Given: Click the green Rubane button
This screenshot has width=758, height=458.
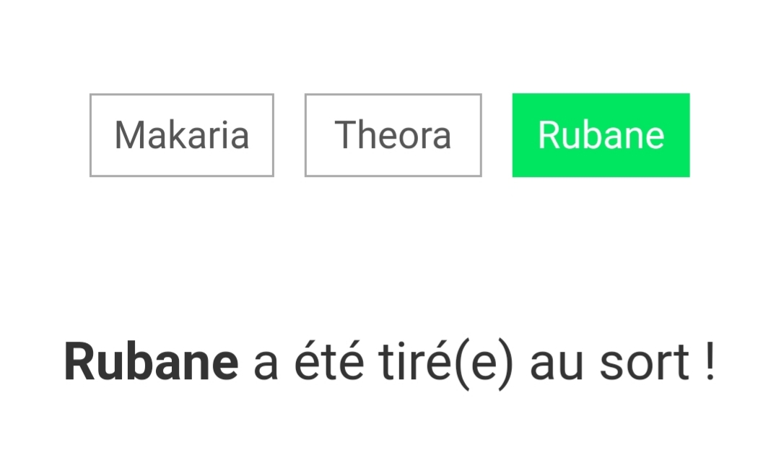Looking at the screenshot, I should tap(601, 135).
